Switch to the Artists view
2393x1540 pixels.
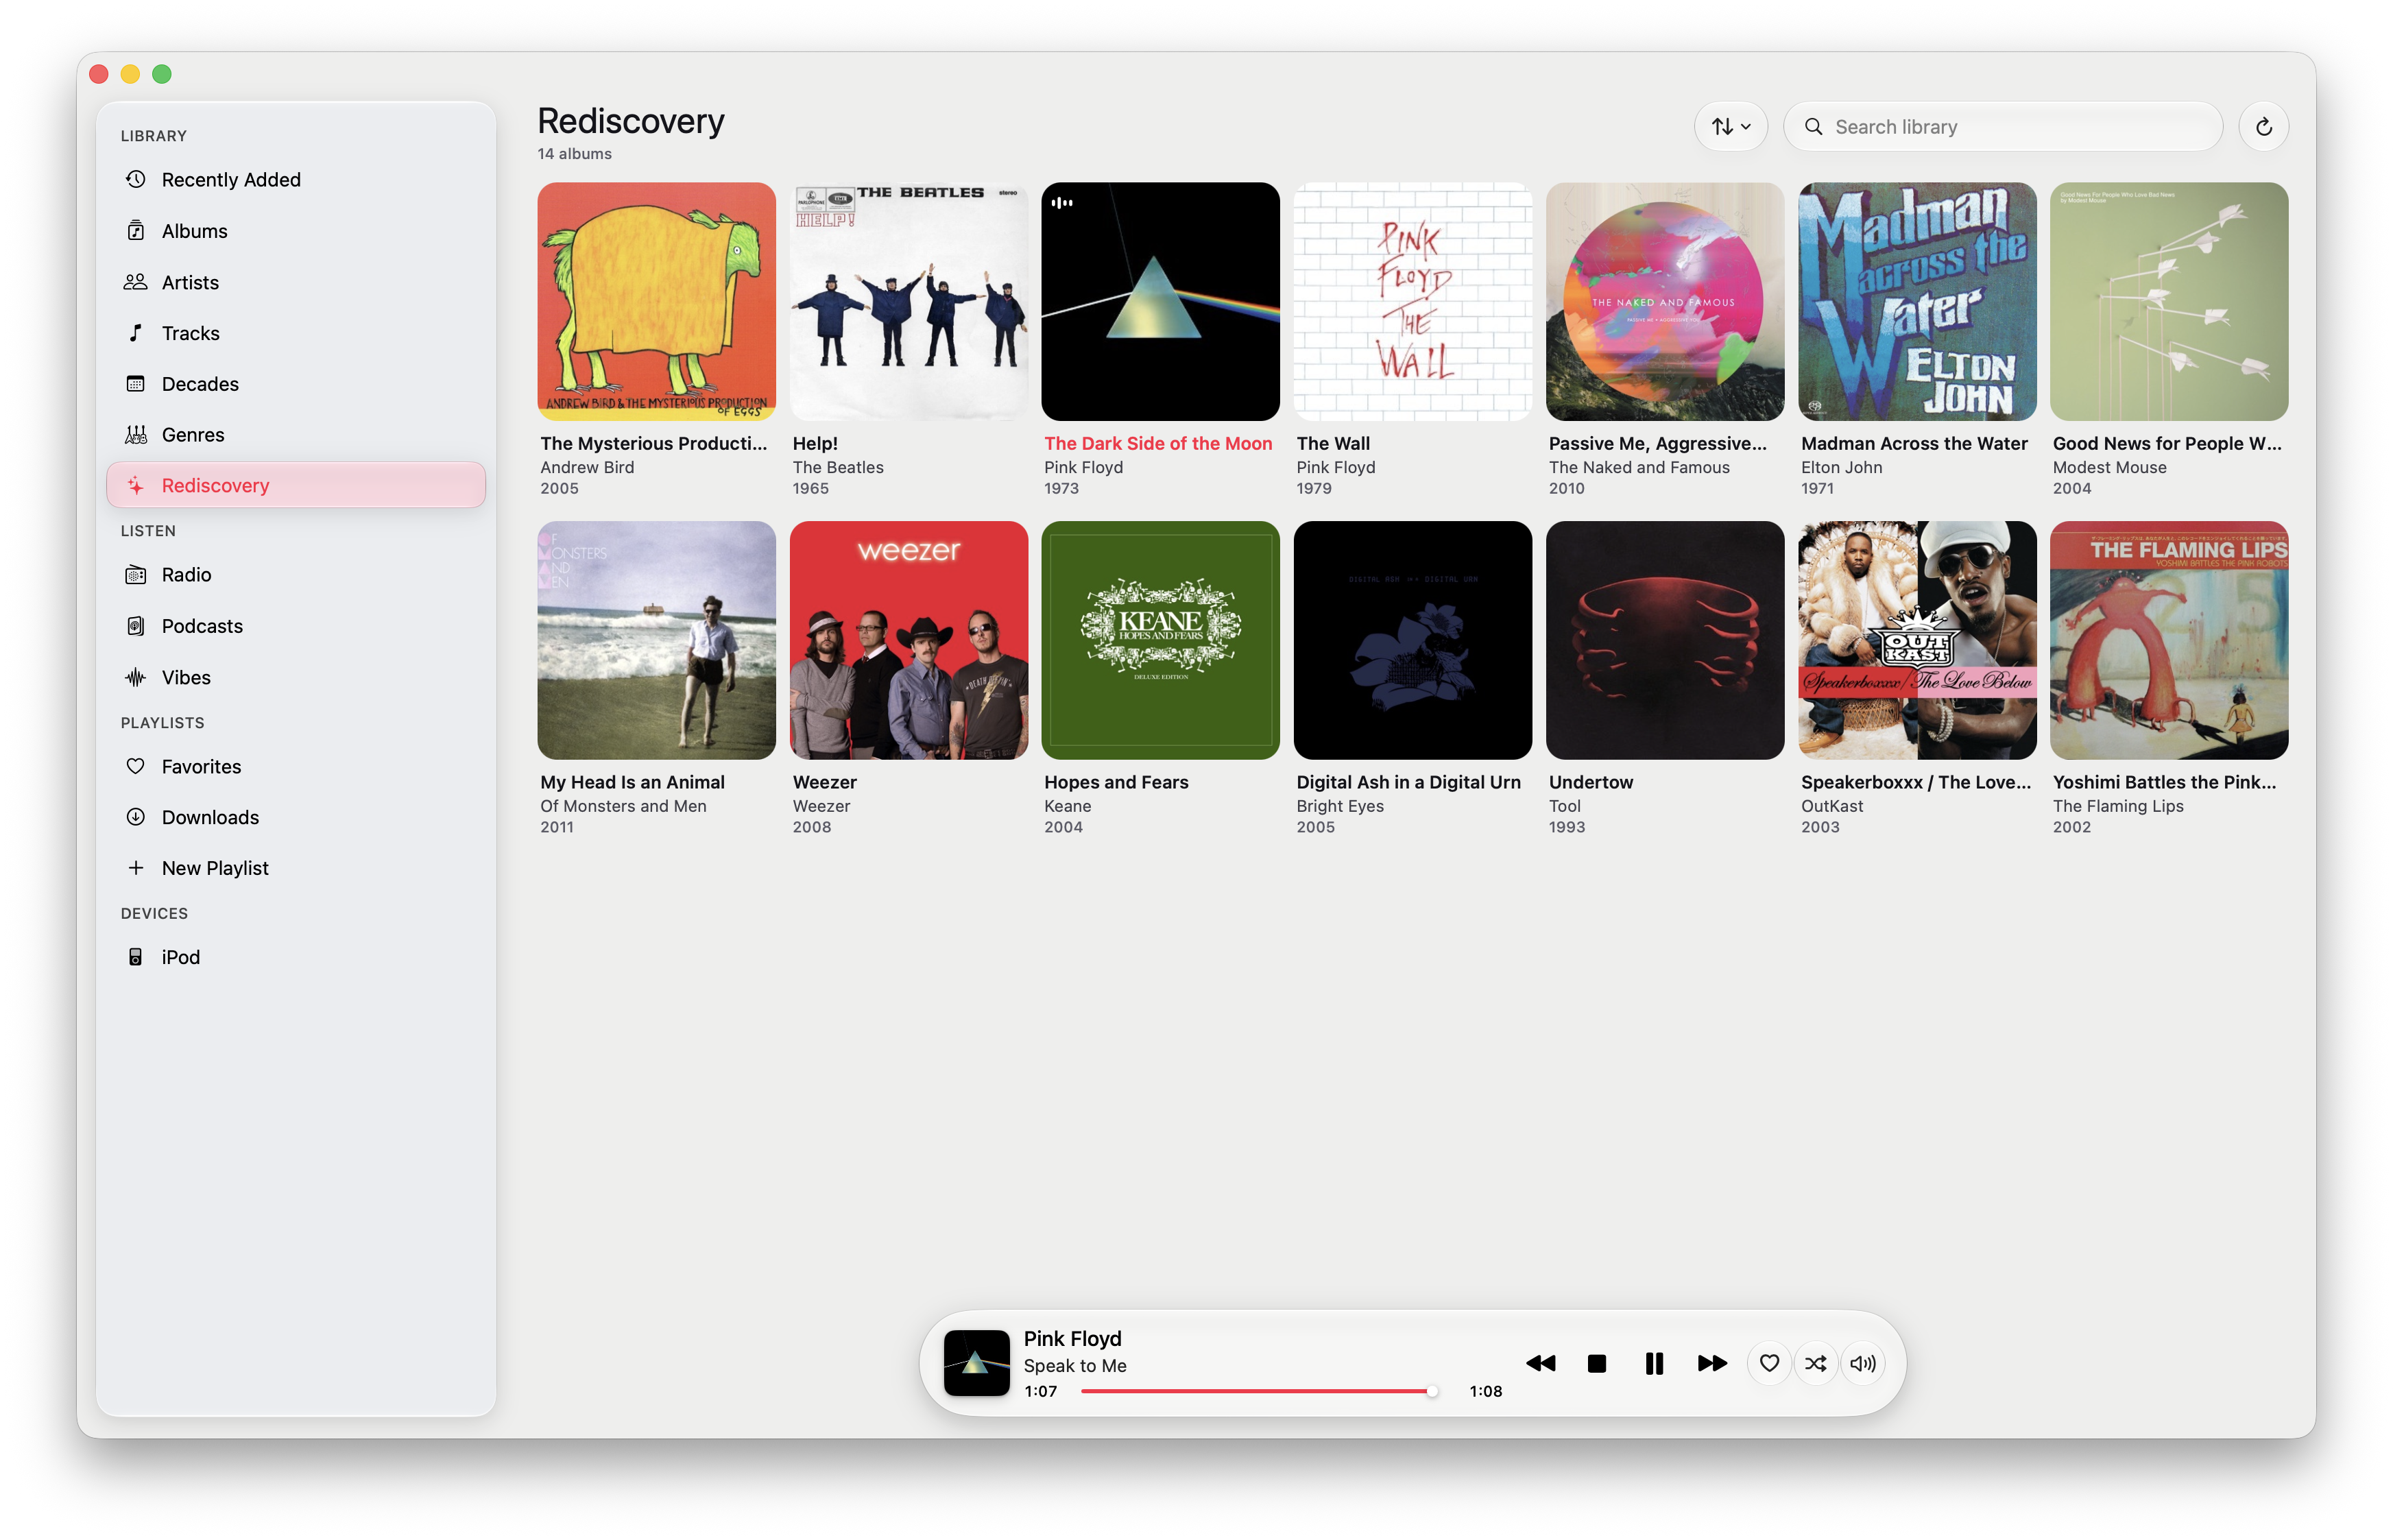295,282
